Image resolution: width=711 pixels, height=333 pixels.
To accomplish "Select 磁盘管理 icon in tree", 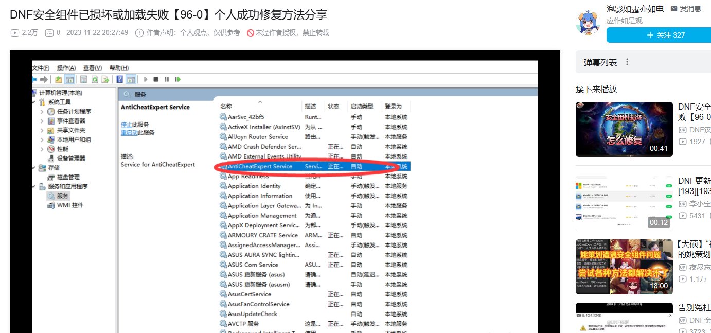I will pyautogui.click(x=51, y=177).
